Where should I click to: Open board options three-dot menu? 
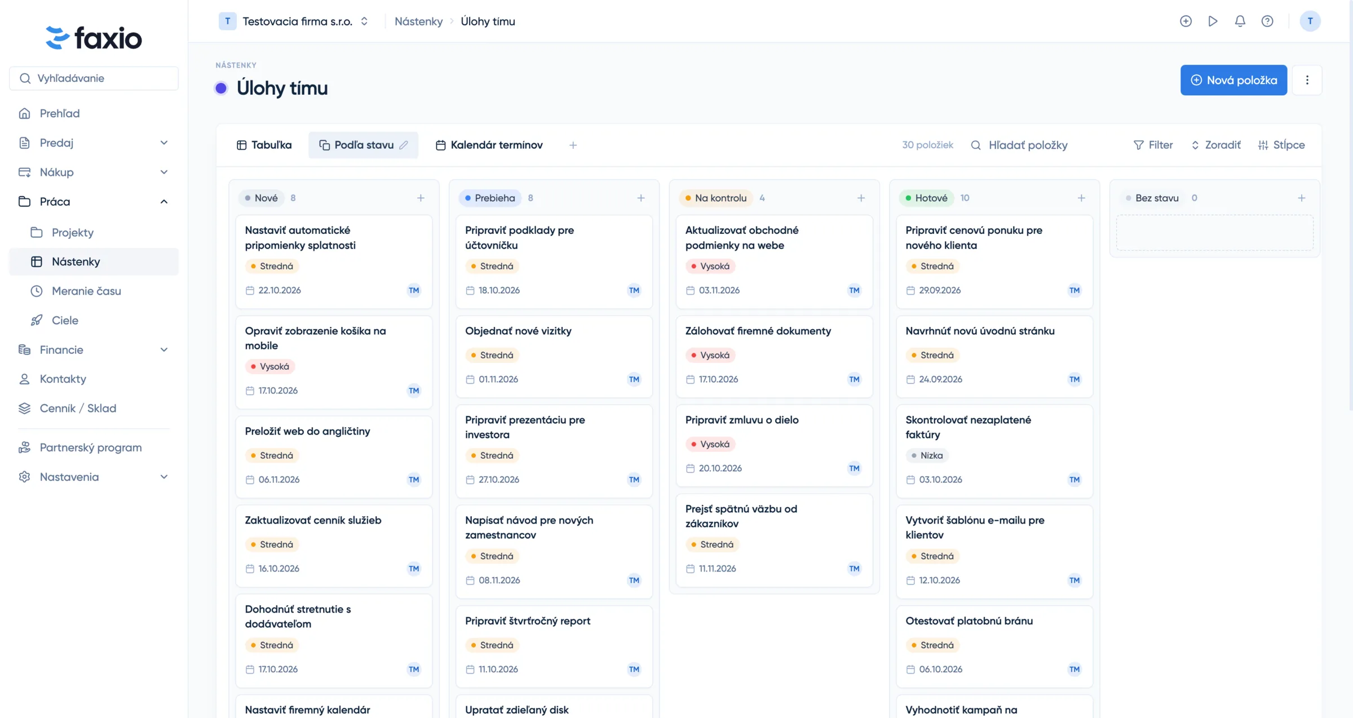tap(1307, 80)
